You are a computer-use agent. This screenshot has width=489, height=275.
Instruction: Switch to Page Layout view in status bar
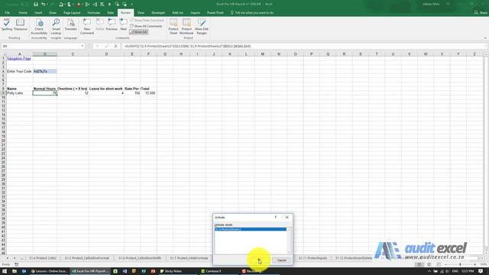point(429,264)
